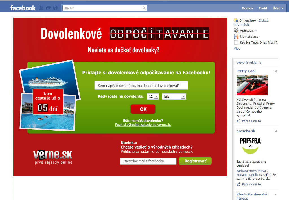Image resolution: width=289 pixels, height=216 pixels.
Task: Click the swimming pool photo
Action: pos(48,121)
